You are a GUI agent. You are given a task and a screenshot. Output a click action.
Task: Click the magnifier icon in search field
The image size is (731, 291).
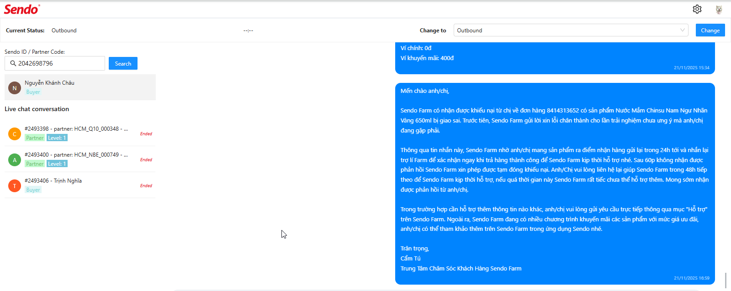(13, 63)
